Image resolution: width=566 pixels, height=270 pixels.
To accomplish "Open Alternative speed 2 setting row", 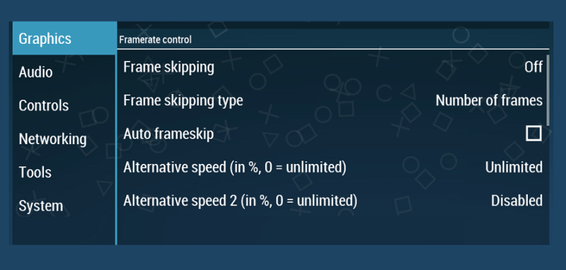I will tap(332, 201).
